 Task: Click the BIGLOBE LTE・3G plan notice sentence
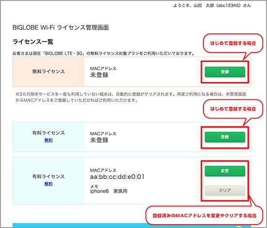(x=104, y=53)
